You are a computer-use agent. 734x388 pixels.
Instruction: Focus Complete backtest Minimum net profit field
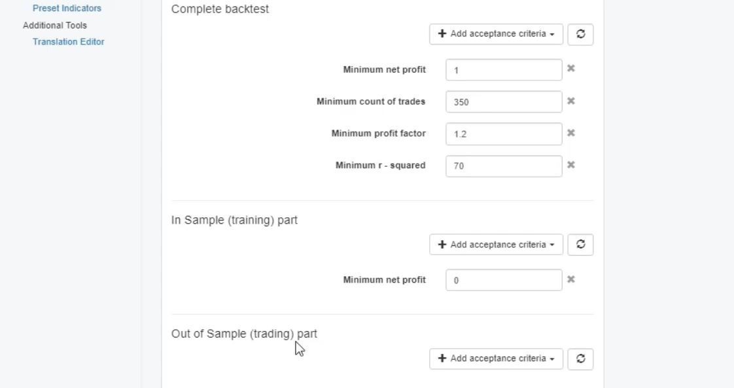pos(503,70)
